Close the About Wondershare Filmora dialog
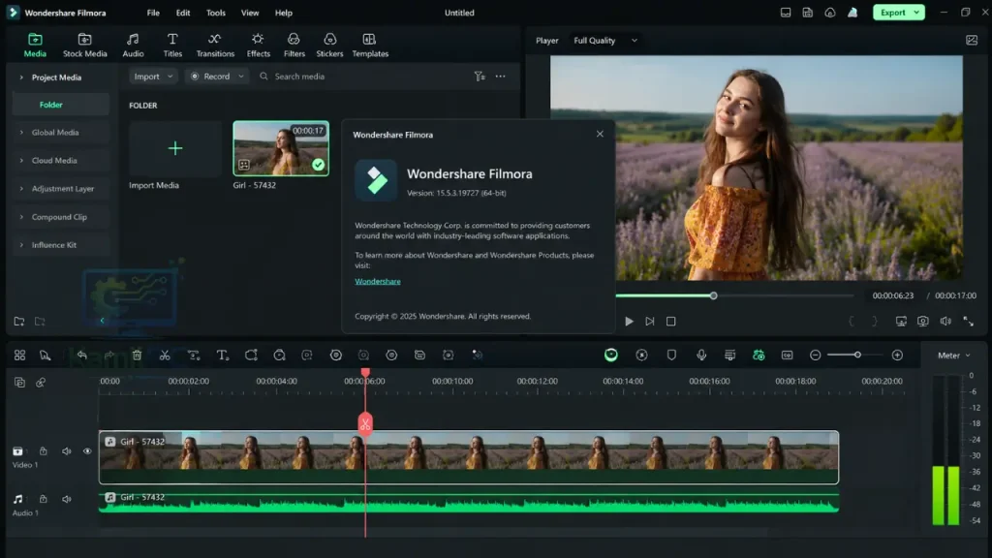The width and height of the screenshot is (992, 558). click(x=600, y=134)
